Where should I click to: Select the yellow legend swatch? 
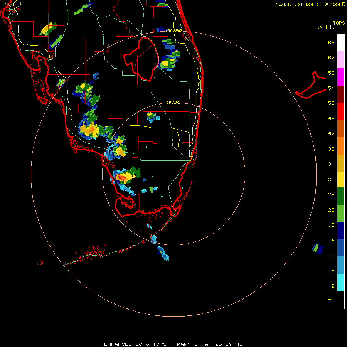click(340, 180)
